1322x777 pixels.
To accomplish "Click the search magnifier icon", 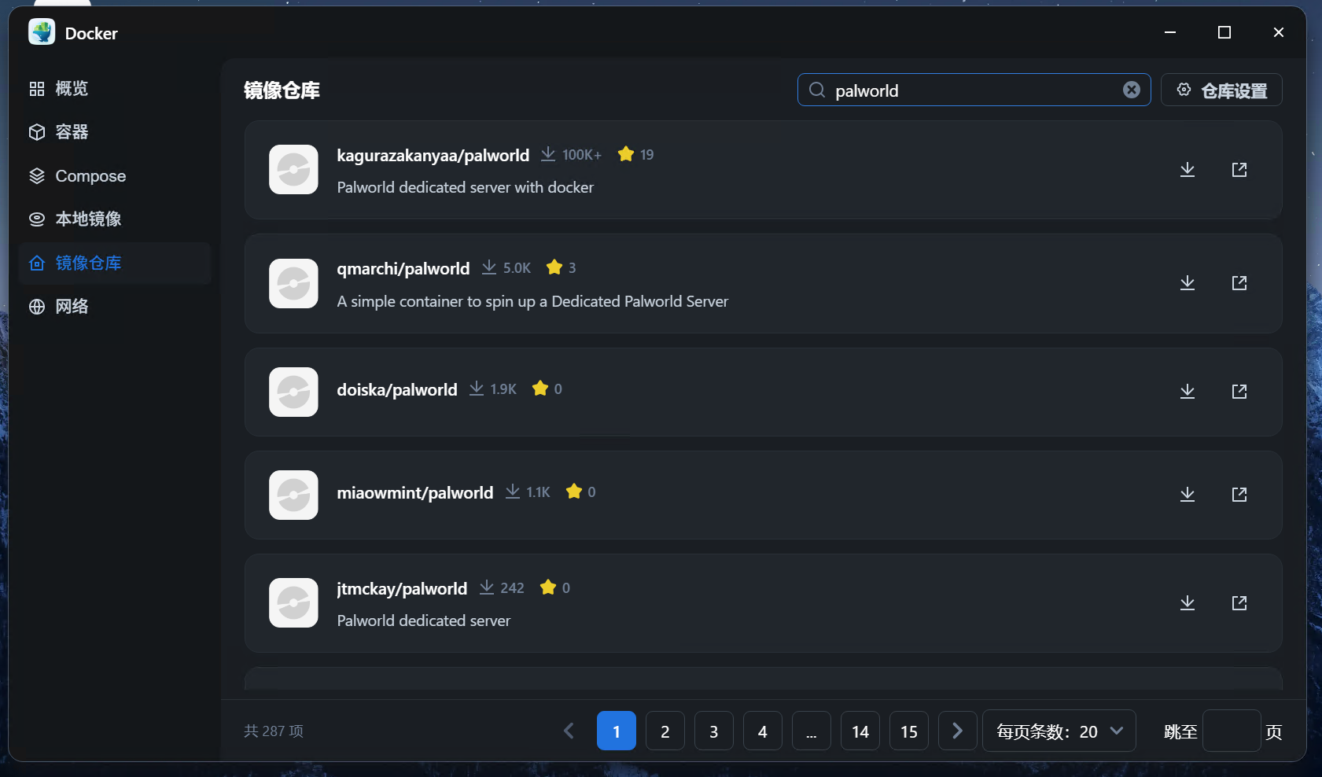I will tap(817, 90).
